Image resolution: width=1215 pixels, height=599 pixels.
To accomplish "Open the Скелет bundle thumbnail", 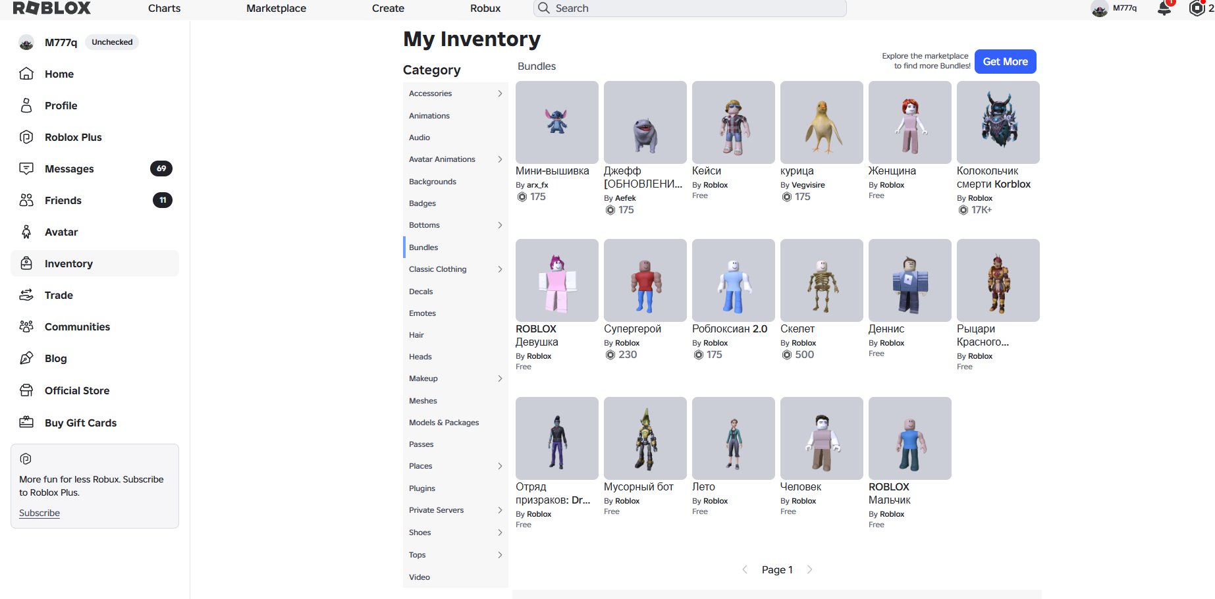I will click(x=821, y=280).
